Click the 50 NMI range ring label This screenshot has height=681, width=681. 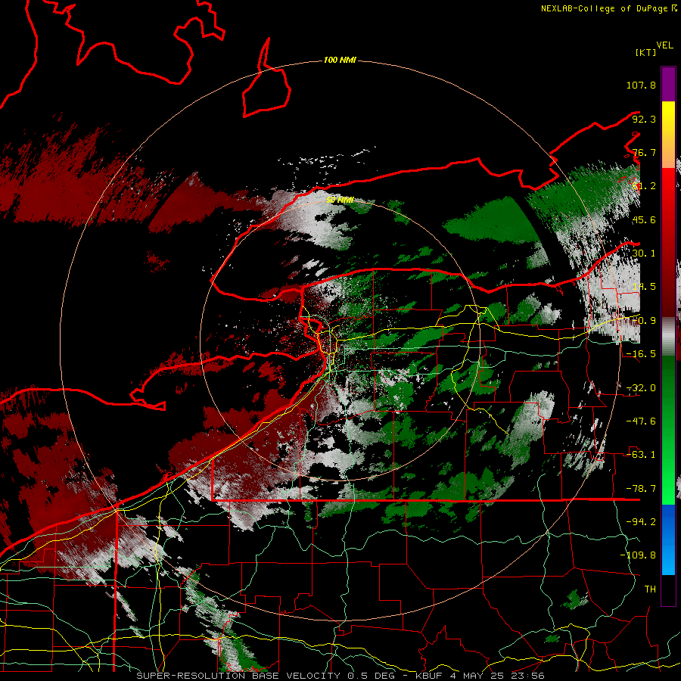(x=340, y=201)
